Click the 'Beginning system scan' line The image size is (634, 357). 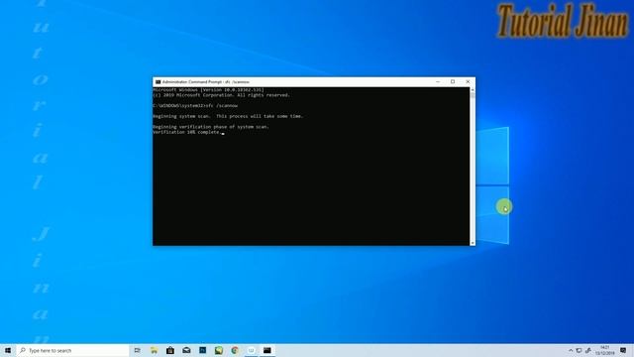click(228, 116)
